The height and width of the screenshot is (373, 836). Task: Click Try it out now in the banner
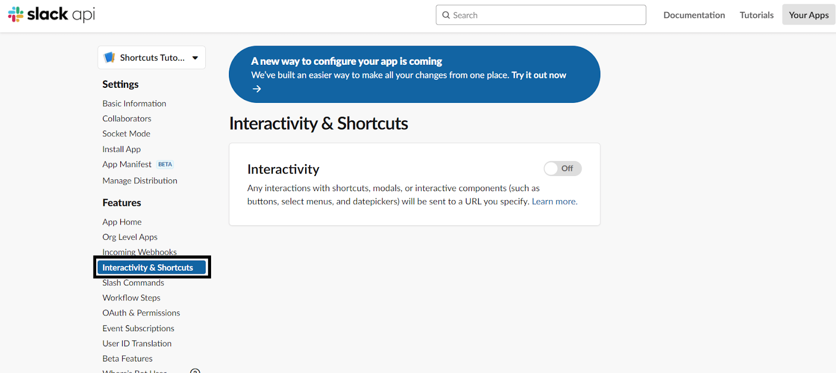[x=538, y=75]
